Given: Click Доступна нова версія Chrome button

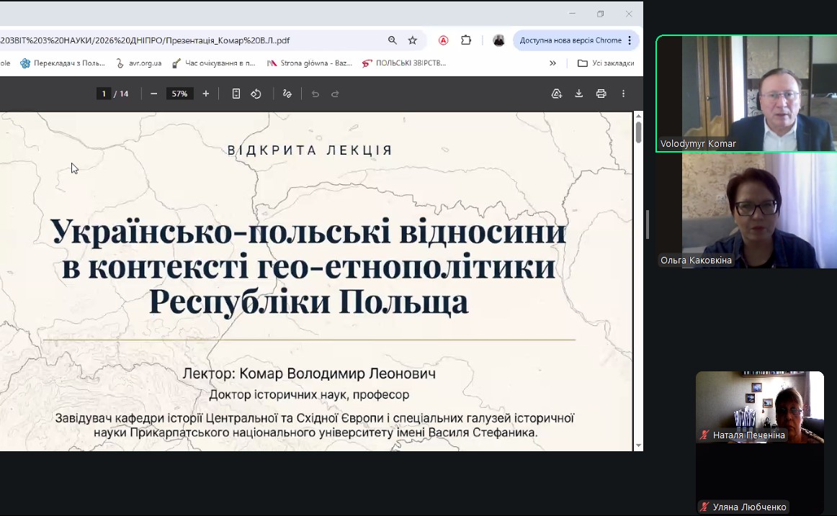Looking at the screenshot, I should pos(570,40).
